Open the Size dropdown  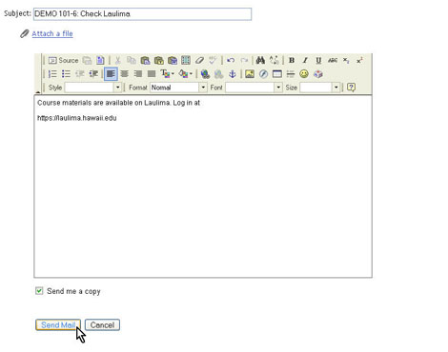click(x=320, y=88)
